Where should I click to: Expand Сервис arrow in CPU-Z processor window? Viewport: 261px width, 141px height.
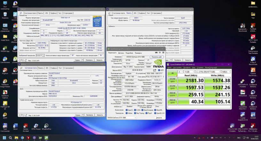coord(83,60)
